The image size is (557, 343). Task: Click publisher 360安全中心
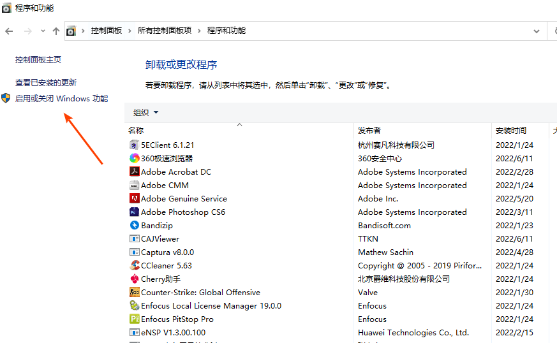coord(380,158)
